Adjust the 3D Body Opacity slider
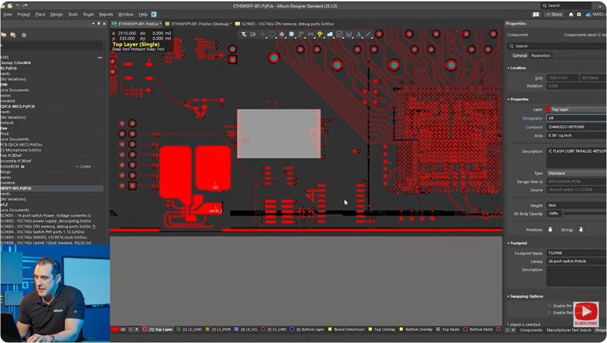This screenshot has height=343, width=607. click(x=585, y=214)
